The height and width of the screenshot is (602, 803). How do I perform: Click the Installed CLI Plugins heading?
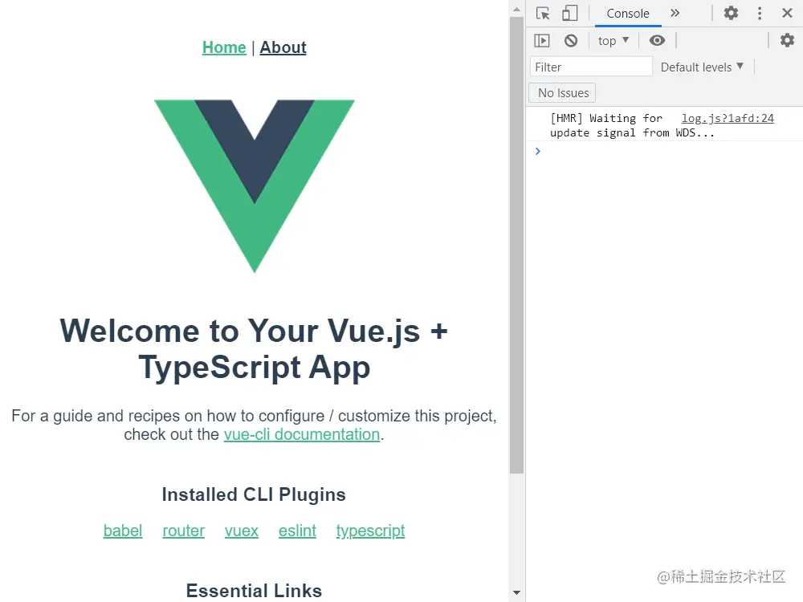pyautogui.click(x=254, y=494)
